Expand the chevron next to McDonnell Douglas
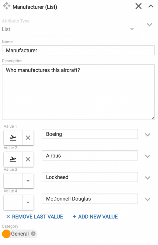 (148, 199)
